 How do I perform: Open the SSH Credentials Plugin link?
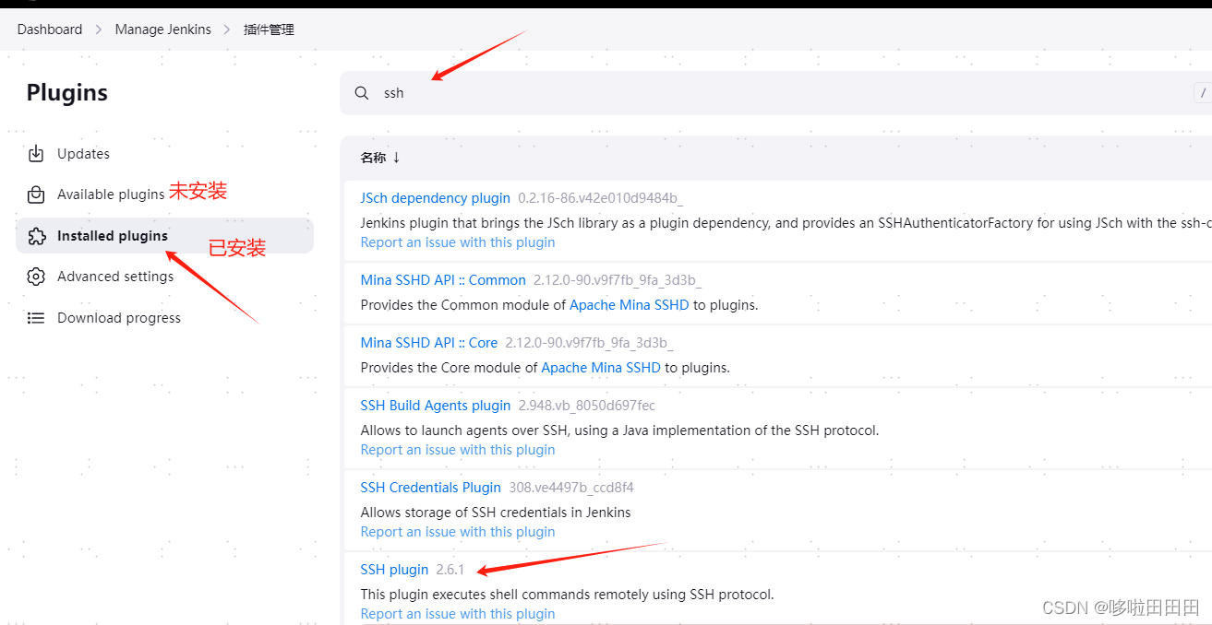coord(430,487)
